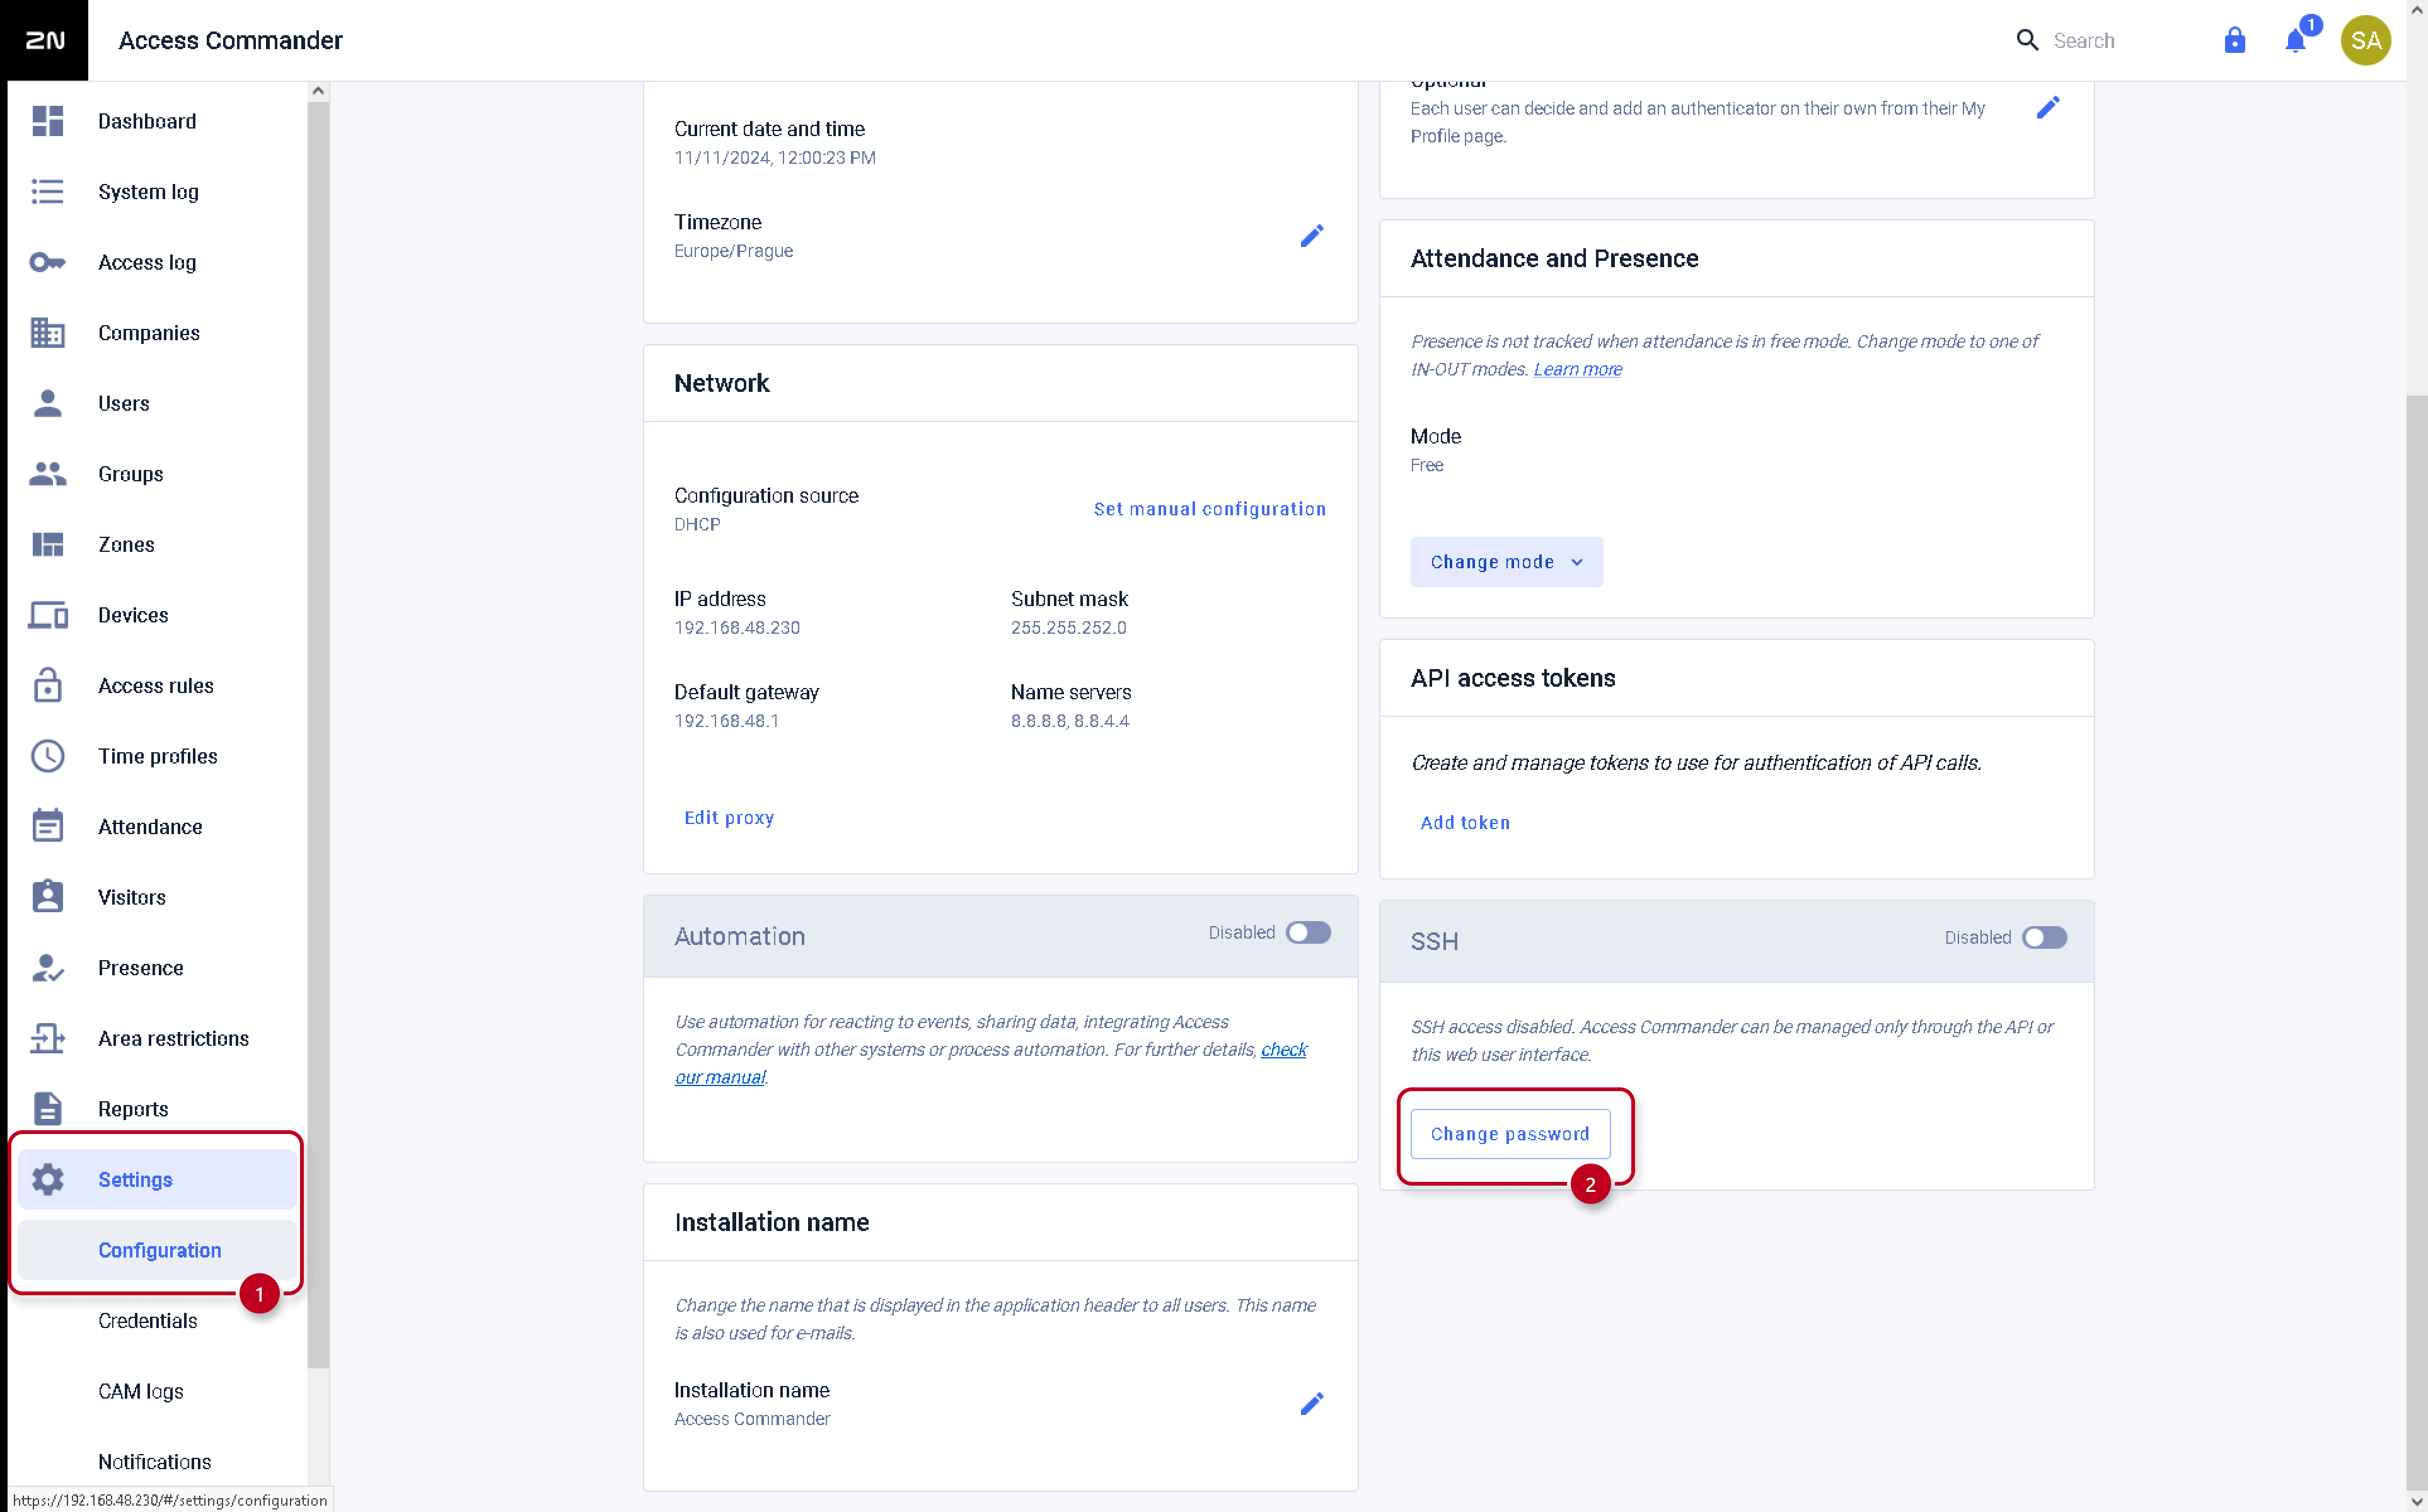
Task: Click the IP address value 192.168.48.230
Action: point(736,627)
